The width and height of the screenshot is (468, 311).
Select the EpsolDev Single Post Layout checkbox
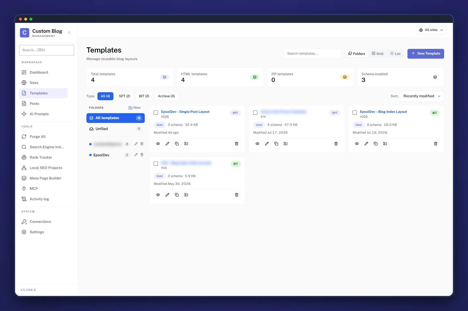(x=156, y=113)
